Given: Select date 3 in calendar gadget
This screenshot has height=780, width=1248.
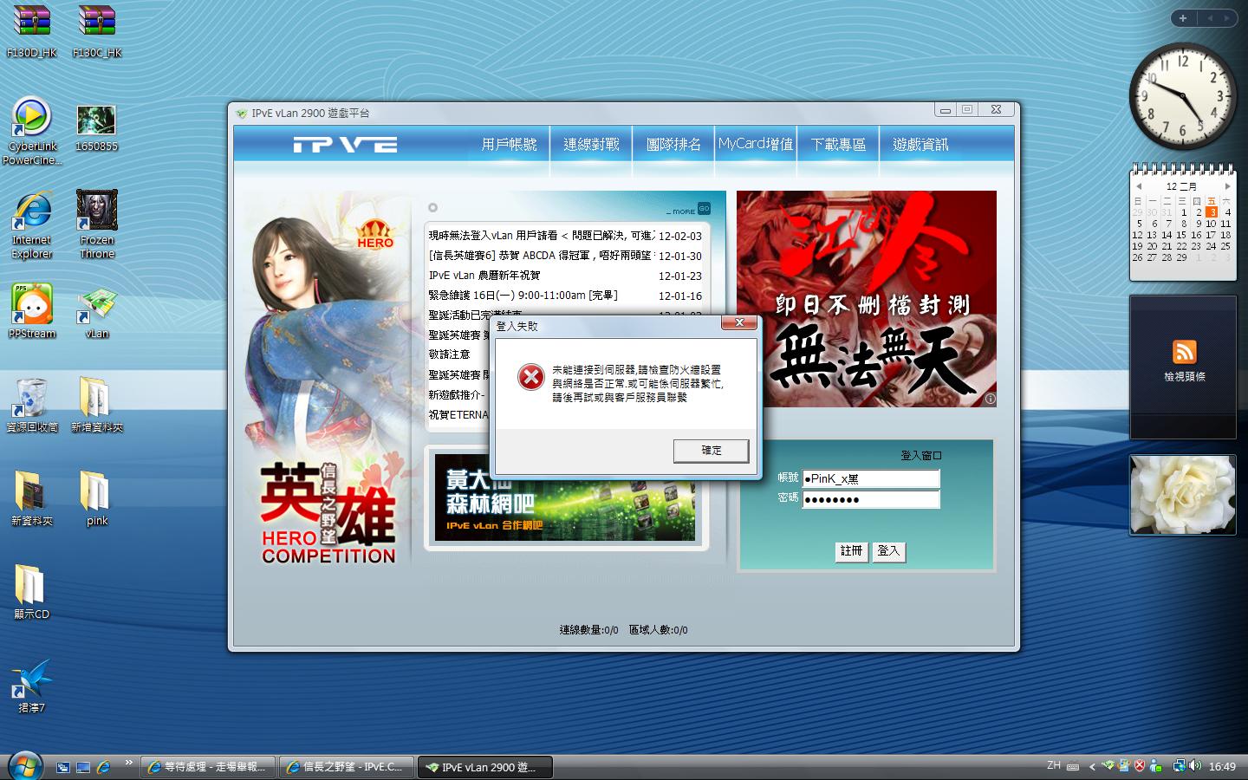Looking at the screenshot, I should 1212,212.
